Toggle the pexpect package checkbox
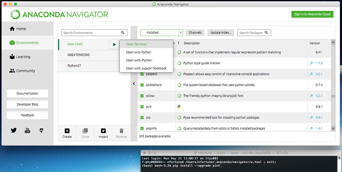Image resolution: width=342 pixels, height=172 pixels. (142, 74)
